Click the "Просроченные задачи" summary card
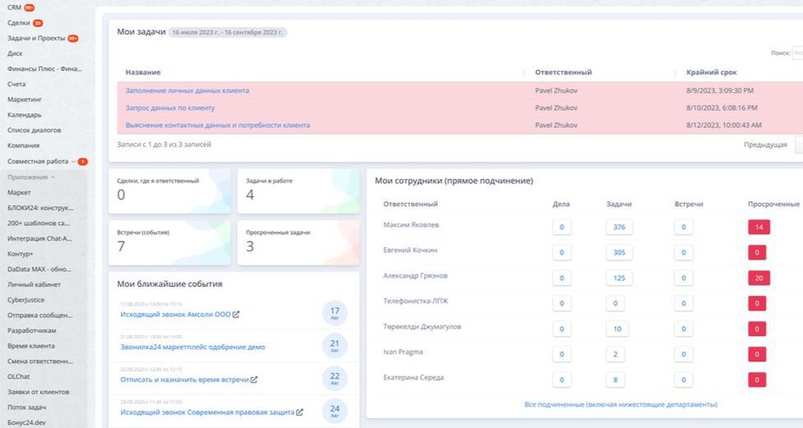The height and width of the screenshot is (428, 803). (298, 242)
